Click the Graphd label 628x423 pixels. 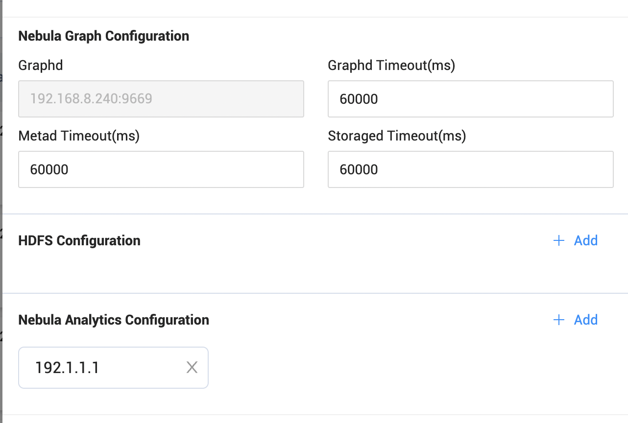[41, 66]
